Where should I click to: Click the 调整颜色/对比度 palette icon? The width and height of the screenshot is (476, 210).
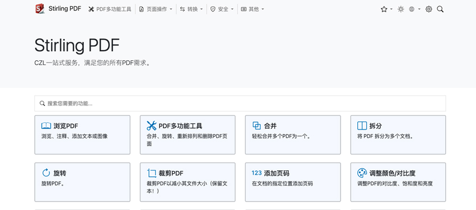[x=362, y=173]
